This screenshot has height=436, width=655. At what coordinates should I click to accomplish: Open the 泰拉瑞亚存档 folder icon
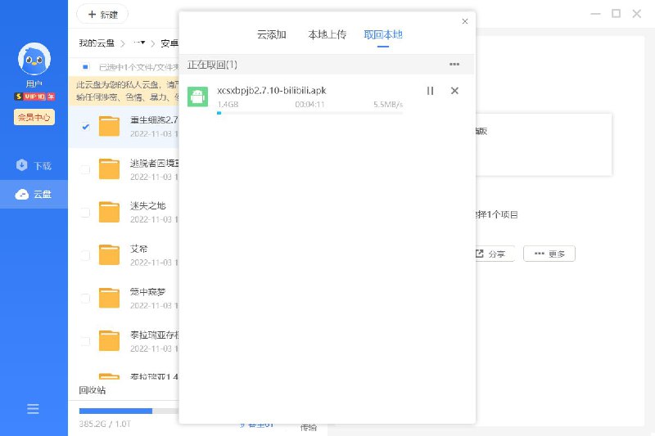click(110, 341)
